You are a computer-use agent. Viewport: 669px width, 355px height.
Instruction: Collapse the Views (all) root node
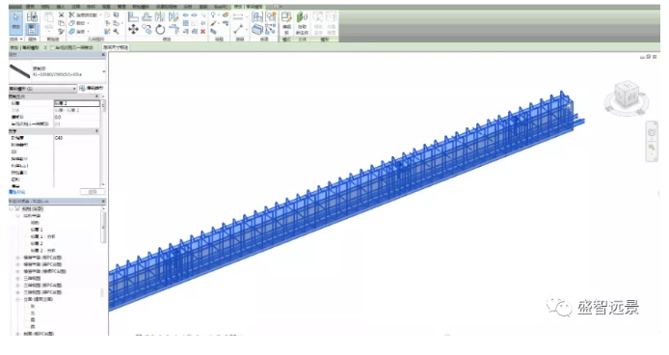(12, 209)
